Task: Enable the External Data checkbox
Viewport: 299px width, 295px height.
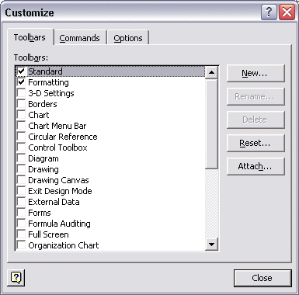Action: pos(21,202)
